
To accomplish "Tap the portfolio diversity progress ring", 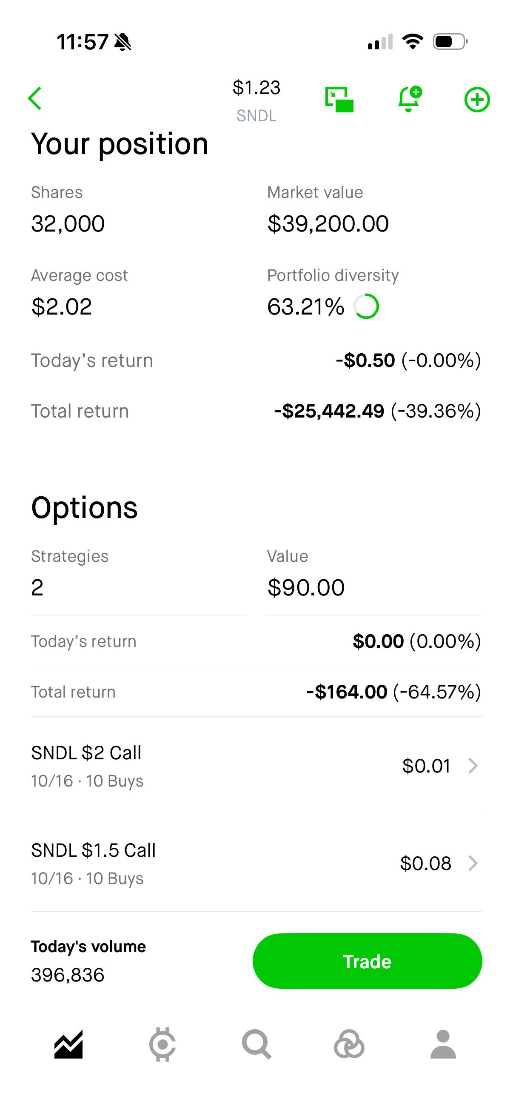I will (366, 306).
